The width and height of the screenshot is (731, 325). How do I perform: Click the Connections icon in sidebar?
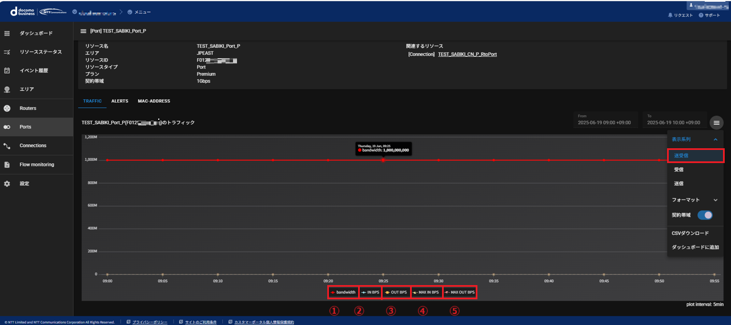pos(7,145)
